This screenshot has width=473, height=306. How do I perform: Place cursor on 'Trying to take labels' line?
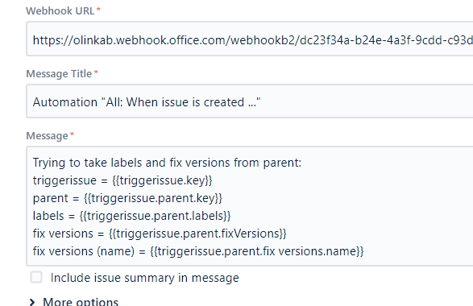click(x=167, y=163)
